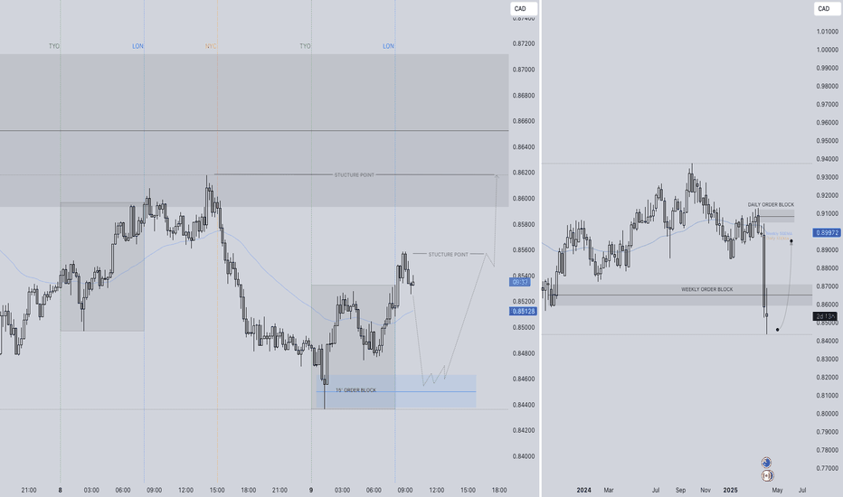Click the 2d 13h countdown label
Screen dimensions: 843x497
pos(825,316)
